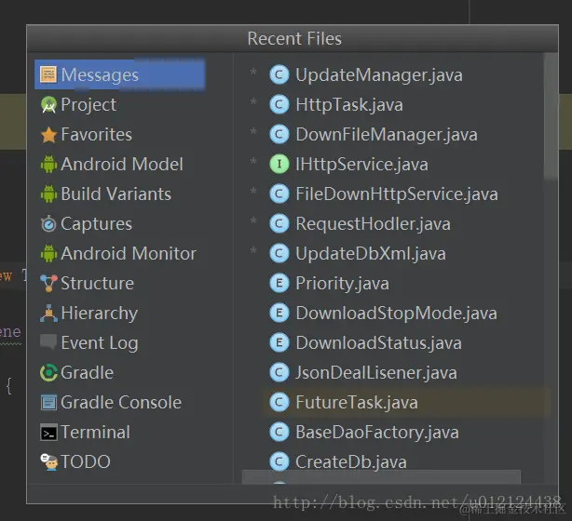Click enum icon beside Priority.java
Image resolution: width=572 pixels, height=521 pixels.
tap(279, 284)
